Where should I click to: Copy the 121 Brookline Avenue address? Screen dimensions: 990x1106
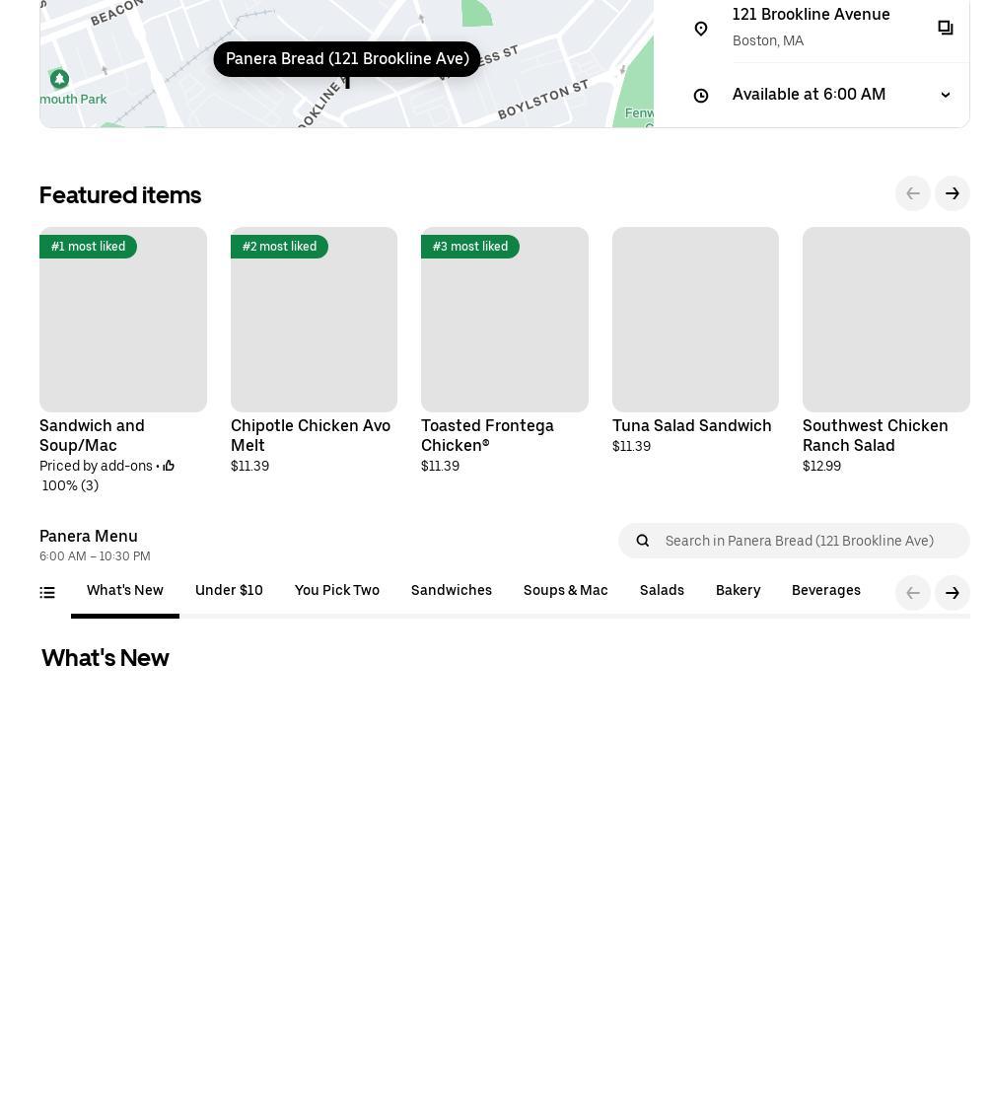[945, 28]
